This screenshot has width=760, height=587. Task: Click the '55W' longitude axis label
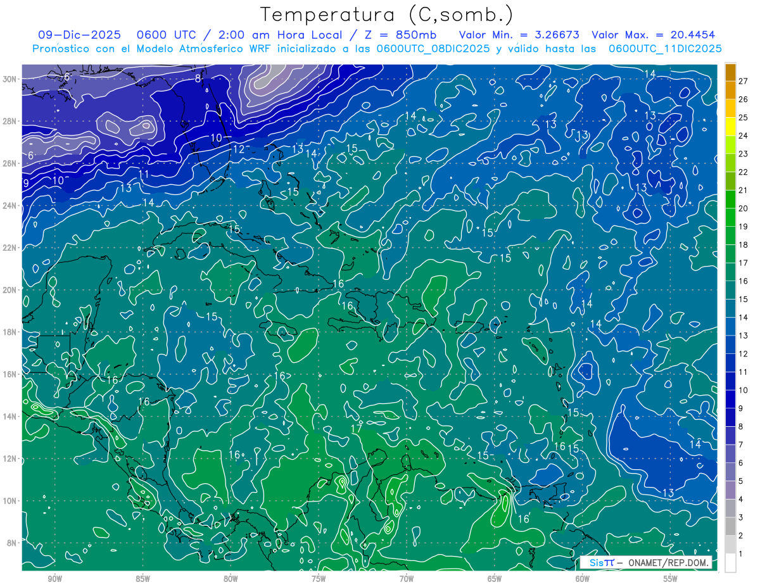[671, 579]
